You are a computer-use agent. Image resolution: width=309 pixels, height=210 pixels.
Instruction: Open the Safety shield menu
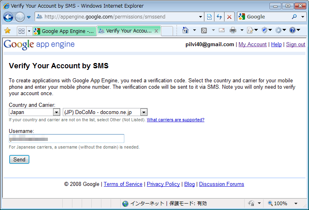pyautogui.click(x=267, y=30)
